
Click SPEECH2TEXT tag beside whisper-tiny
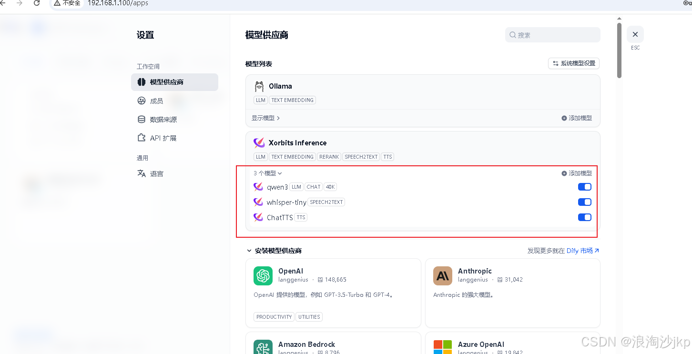[x=326, y=202]
